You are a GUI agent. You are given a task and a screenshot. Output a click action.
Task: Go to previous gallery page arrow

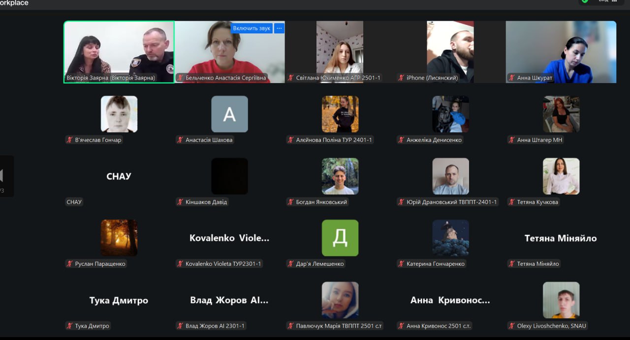[2, 176]
